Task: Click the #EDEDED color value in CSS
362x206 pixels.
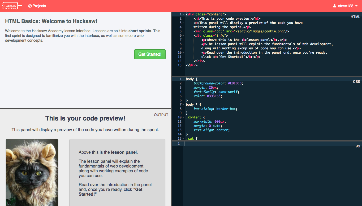Action: click(x=235, y=83)
